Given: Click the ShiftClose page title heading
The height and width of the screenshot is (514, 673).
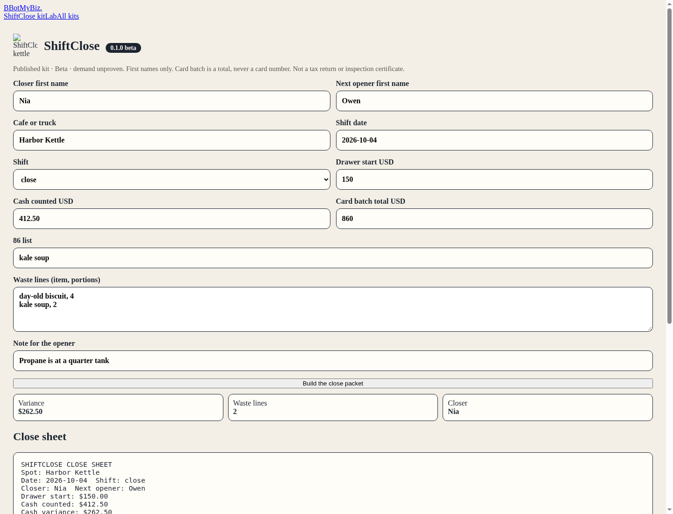Looking at the screenshot, I should (72, 46).
